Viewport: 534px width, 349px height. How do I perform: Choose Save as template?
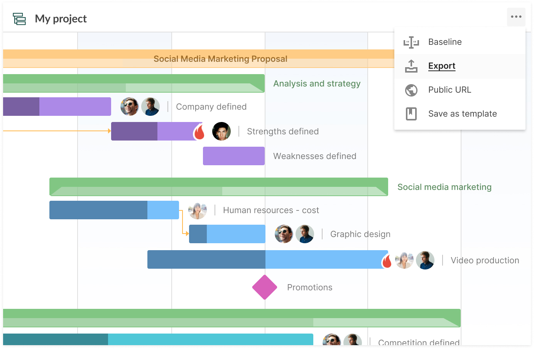pyautogui.click(x=462, y=114)
